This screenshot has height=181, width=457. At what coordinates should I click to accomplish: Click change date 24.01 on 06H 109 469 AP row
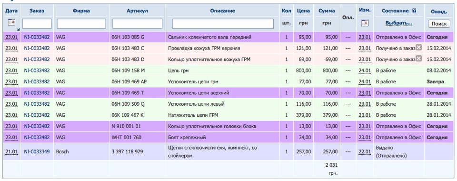(x=365, y=81)
